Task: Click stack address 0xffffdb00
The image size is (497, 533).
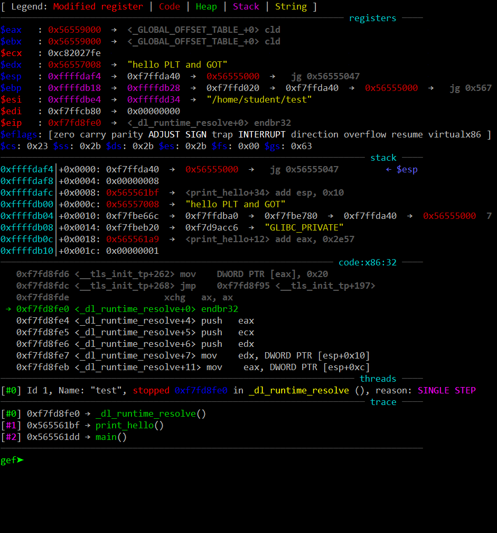Action: tap(27, 204)
